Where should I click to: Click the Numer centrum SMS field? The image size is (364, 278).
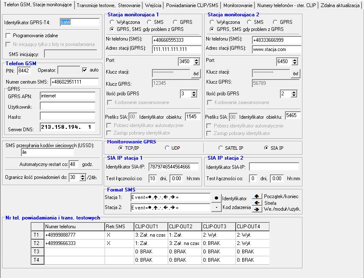[74, 82]
